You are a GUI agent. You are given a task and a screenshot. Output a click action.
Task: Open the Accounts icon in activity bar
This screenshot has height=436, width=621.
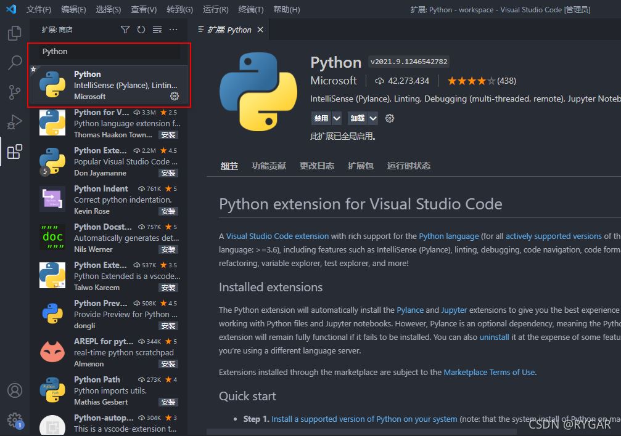(x=14, y=390)
